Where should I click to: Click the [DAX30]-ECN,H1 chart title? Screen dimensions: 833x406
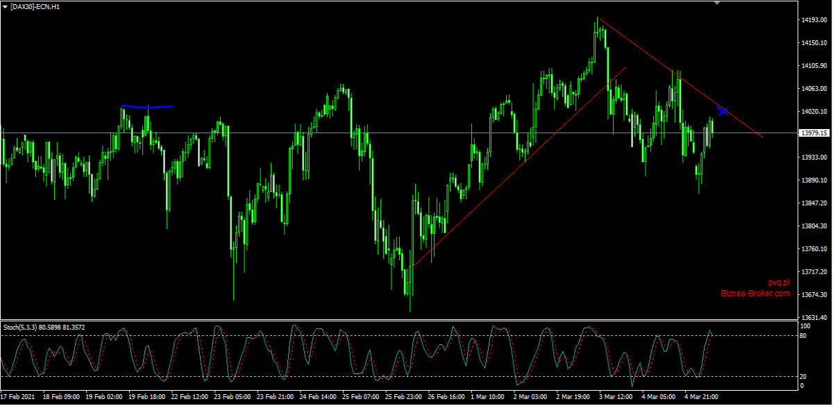pyautogui.click(x=35, y=6)
